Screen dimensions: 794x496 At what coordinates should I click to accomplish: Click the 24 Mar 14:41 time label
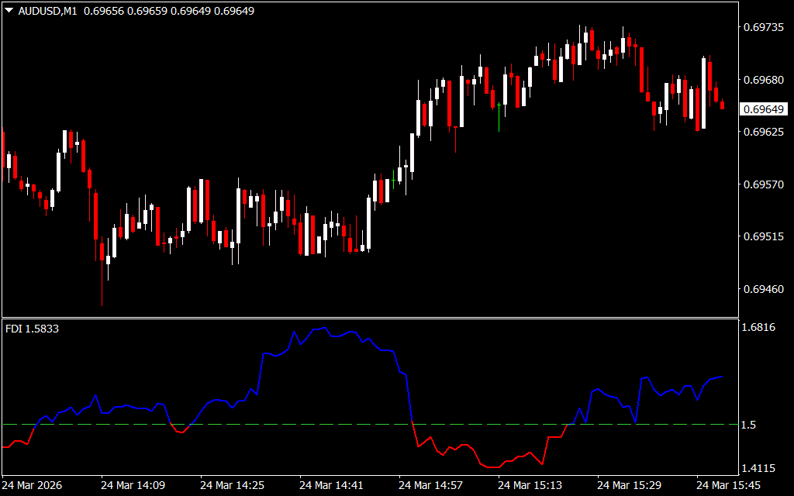[x=330, y=485]
